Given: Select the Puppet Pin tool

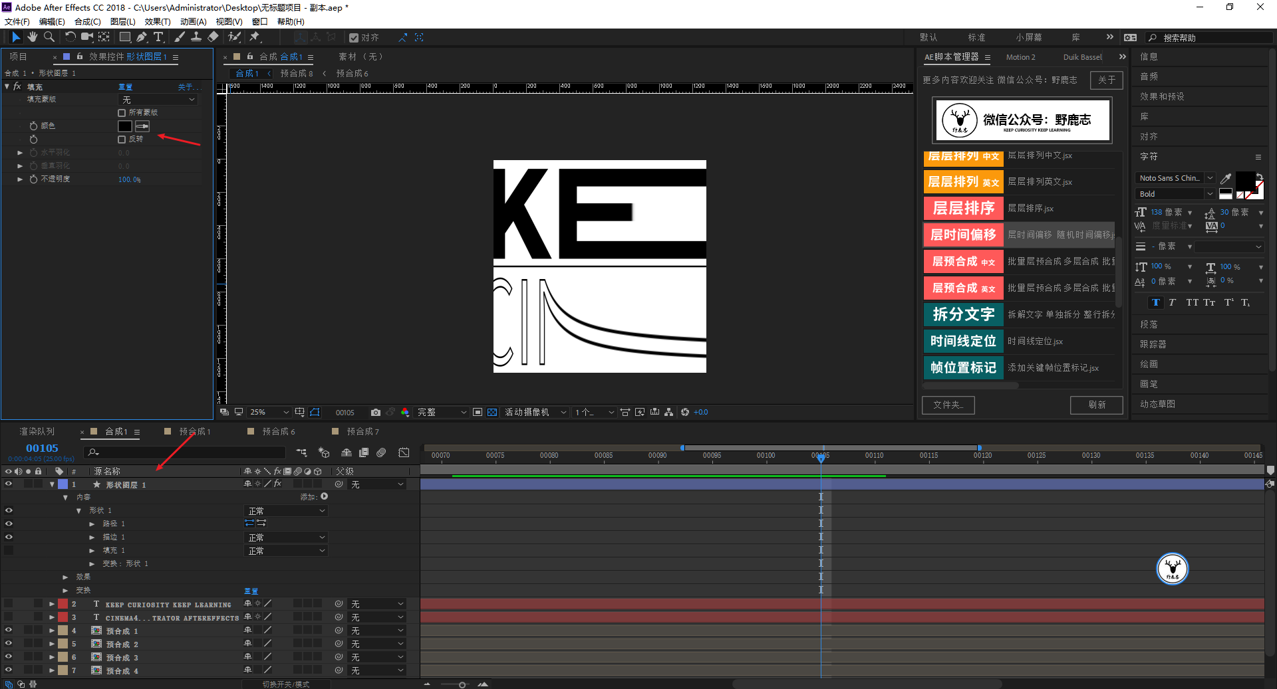Looking at the screenshot, I should (255, 37).
